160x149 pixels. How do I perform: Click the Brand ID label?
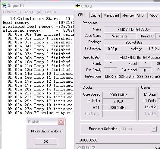(x=147, y=36)
